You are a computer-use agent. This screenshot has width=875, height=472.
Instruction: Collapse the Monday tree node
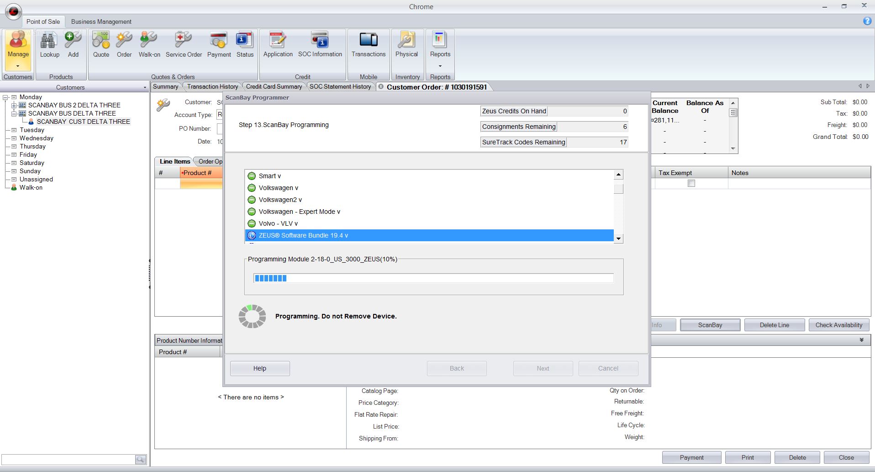[x=5, y=97]
